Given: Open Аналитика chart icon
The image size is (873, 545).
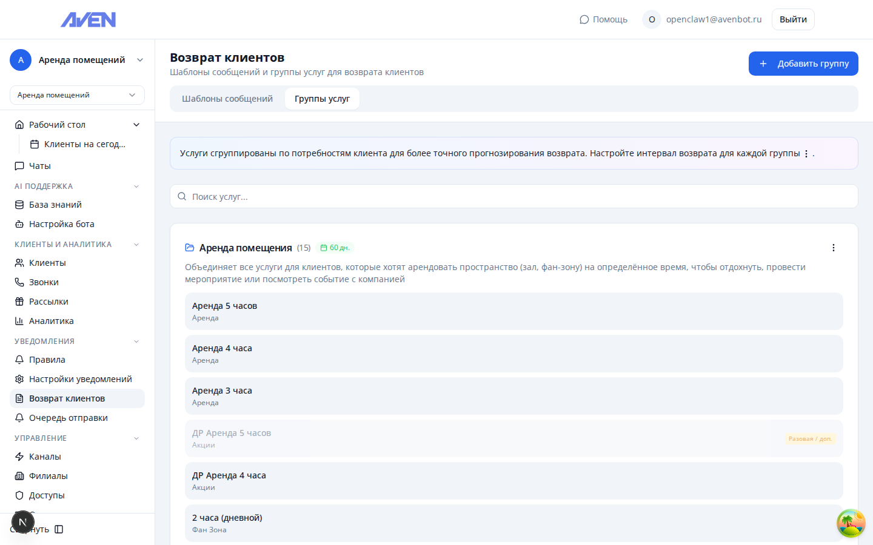Looking at the screenshot, I should tap(19, 321).
